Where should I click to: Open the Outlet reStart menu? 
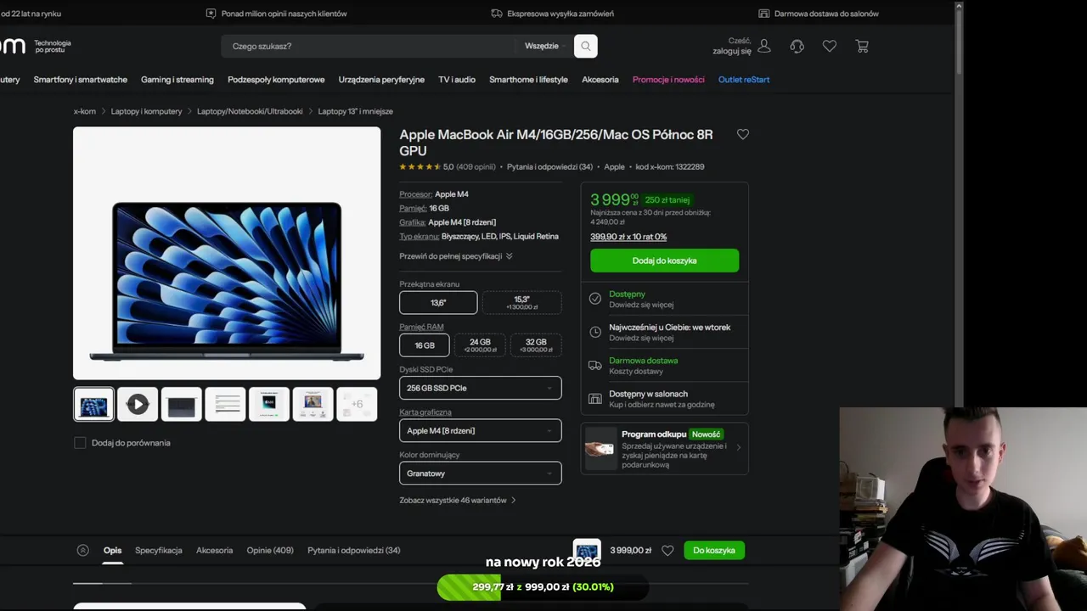[744, 80]
